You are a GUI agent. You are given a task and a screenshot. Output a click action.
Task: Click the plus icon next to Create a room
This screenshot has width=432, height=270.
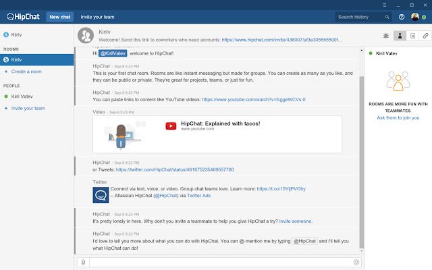coord(6,72)
